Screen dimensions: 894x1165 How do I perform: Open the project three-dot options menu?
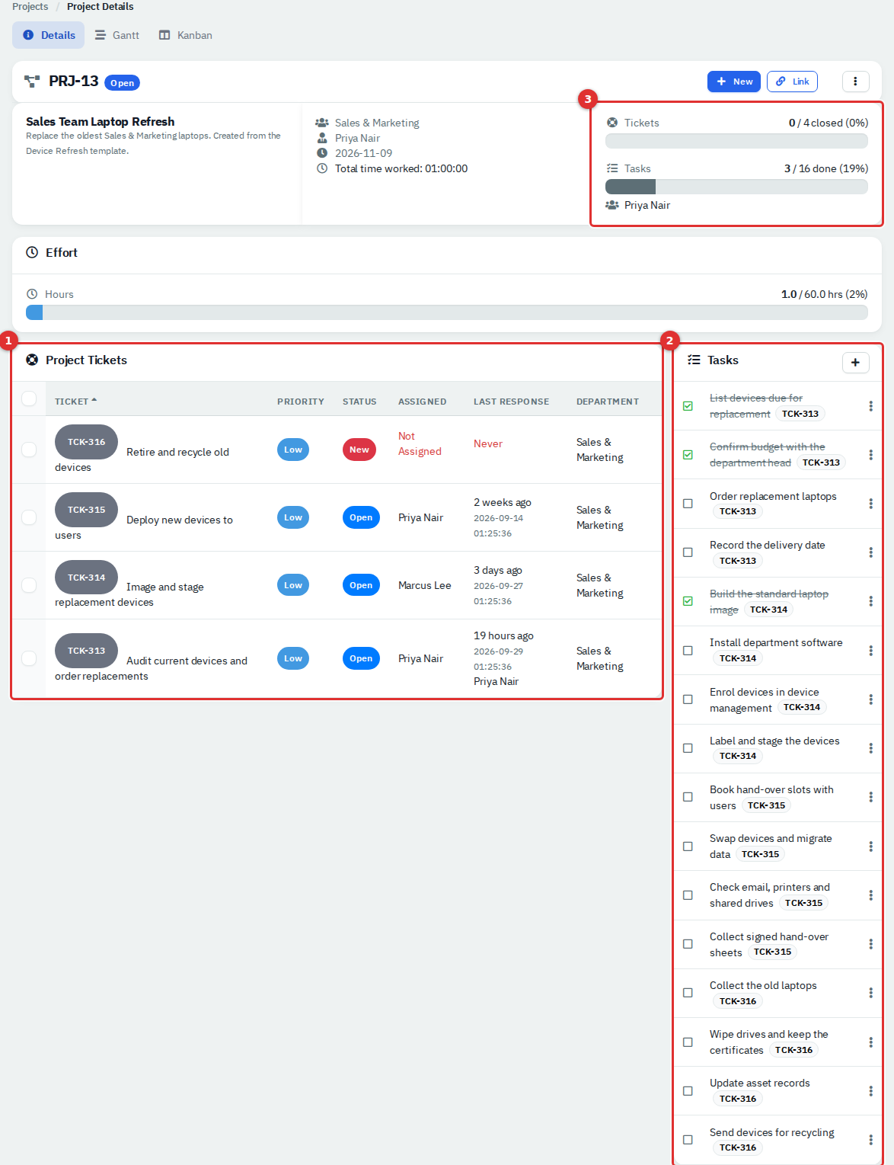click(x=855, y=82)
